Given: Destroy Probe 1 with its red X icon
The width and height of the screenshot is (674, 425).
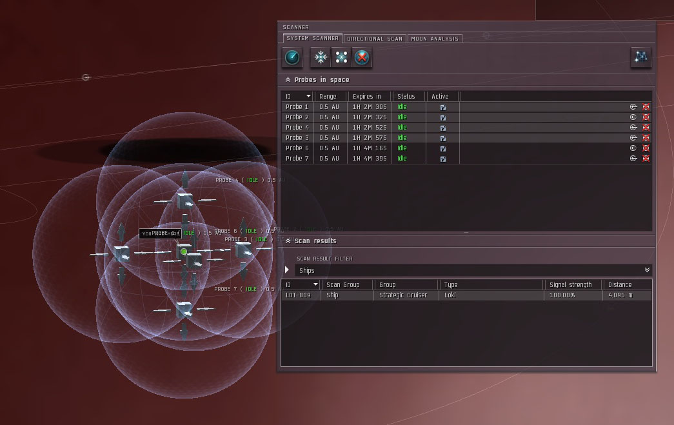Looking at the screenshot, I should tap(646, 107).
